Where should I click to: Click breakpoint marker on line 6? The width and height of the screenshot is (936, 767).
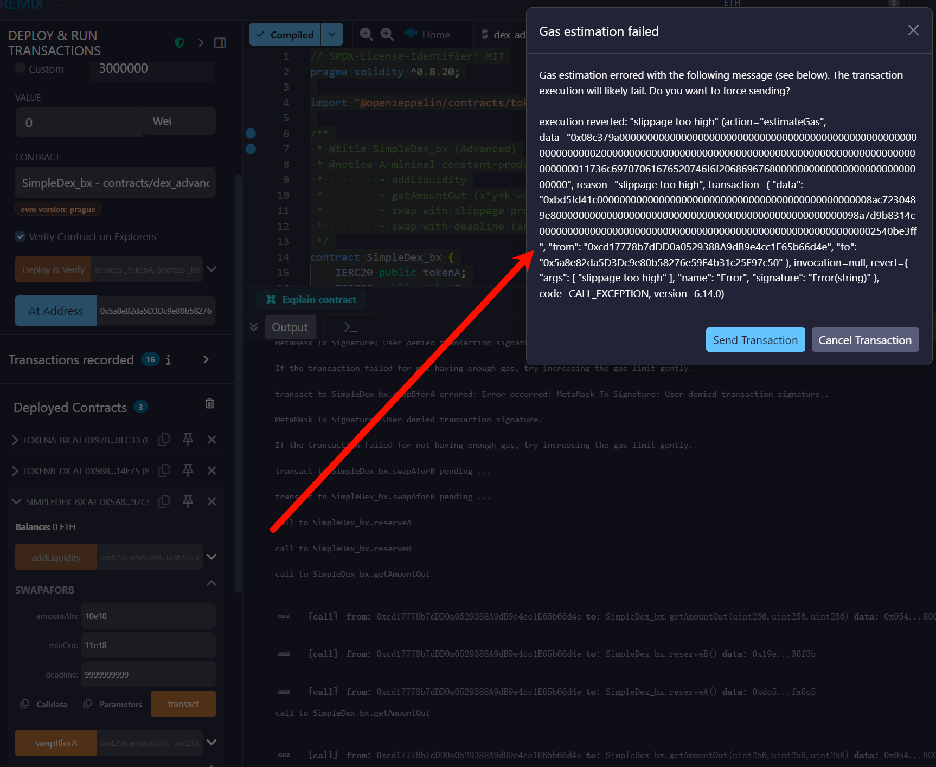[x=251, y=133]
